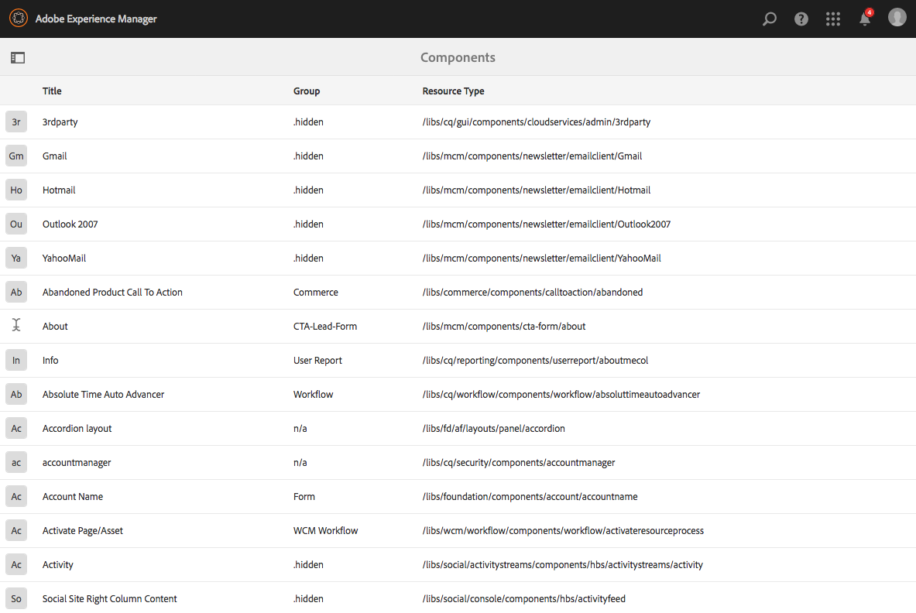Sort by the Group column header
The height and width of the screenshot is (613, 916).
[306, 91]
